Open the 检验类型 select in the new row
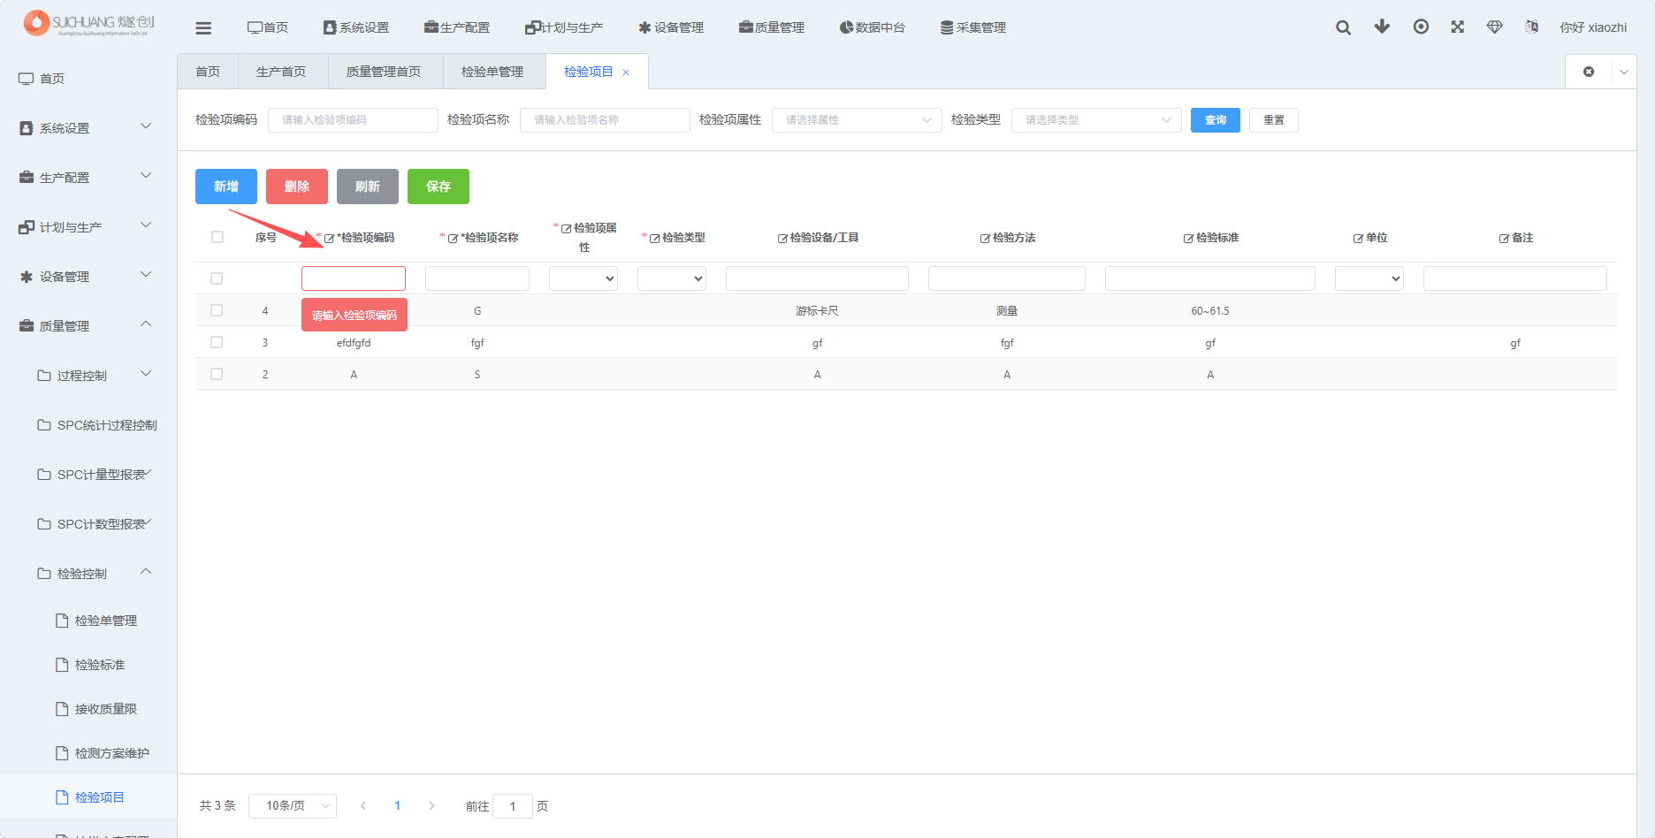Image resolution: width=1655 pixels, height=838 pixels. [x=672, y=278]
